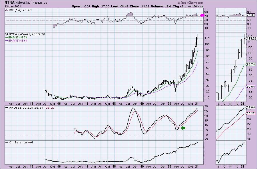Select the EMA(43) 69.64 legend text

tap(18, 40)
